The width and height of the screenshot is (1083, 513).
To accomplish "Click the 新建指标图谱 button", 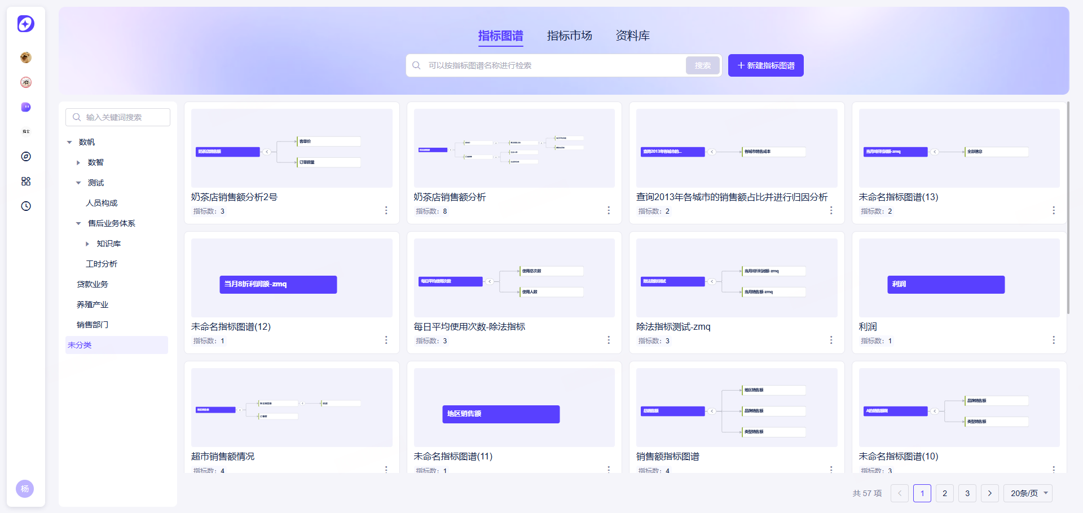I will (x=766, y=65).
